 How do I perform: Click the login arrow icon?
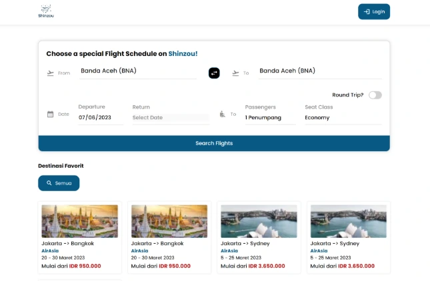tap(367, 11)
